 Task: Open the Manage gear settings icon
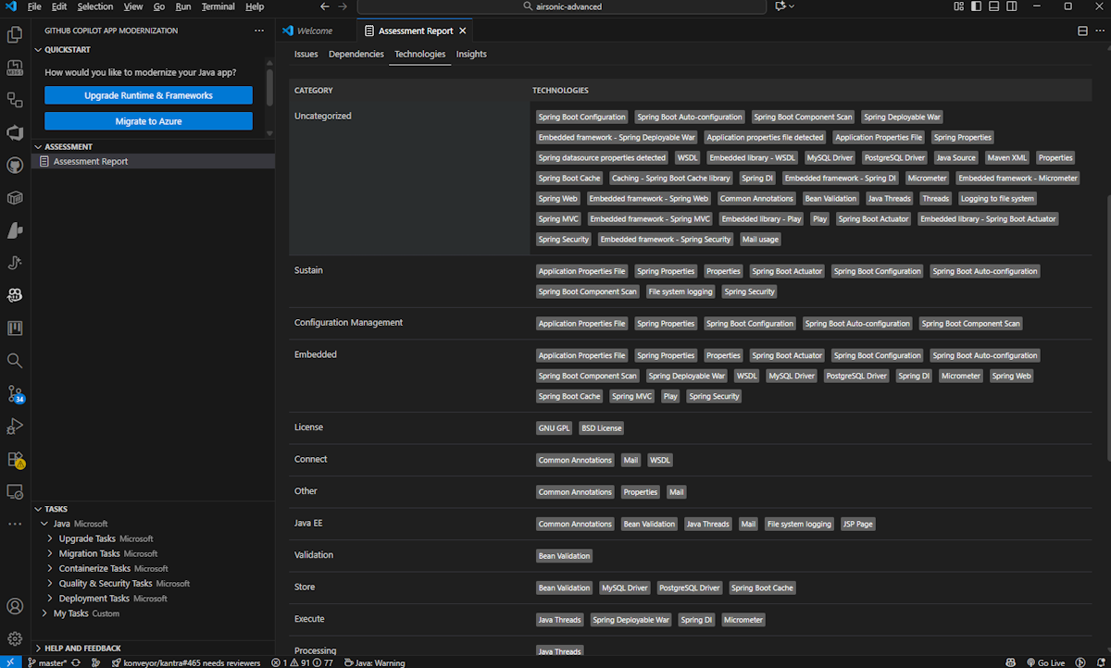tap(15, 638)
